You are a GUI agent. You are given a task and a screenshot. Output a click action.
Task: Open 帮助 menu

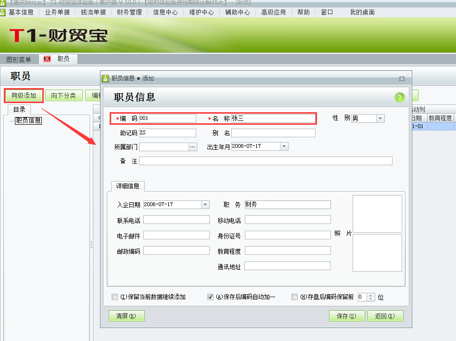point(304,12)
